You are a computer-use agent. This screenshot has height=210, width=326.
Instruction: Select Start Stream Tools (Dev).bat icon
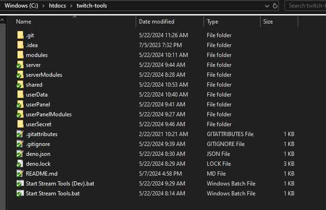click(20, 184)
